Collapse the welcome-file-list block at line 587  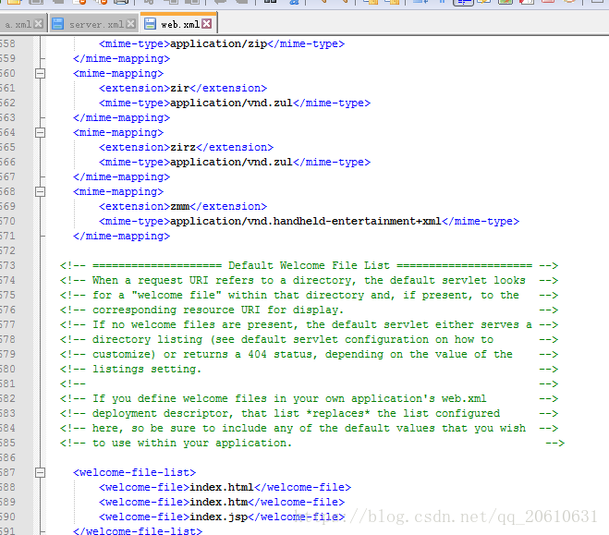coord(40,472)
